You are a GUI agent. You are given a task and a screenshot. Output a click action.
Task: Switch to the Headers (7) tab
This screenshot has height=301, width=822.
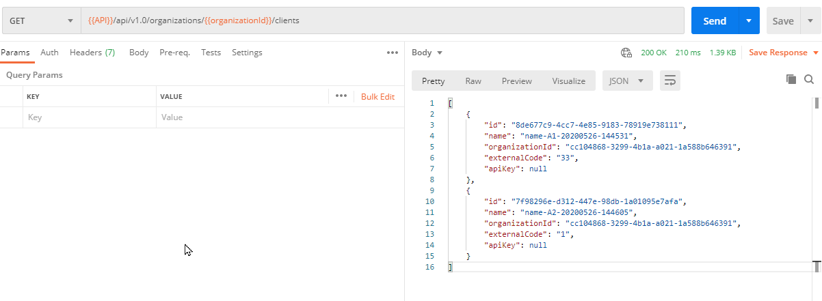click(x=92, y=53)
